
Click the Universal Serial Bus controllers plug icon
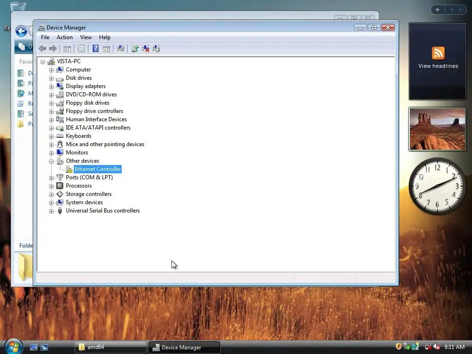(x=60, y=211)
